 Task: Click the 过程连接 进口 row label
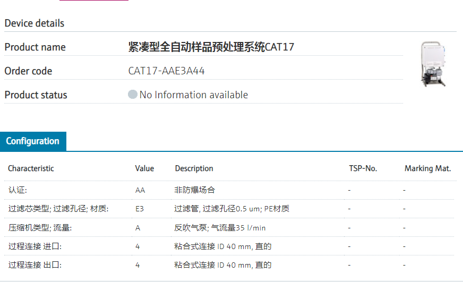(x=35, y=246)
